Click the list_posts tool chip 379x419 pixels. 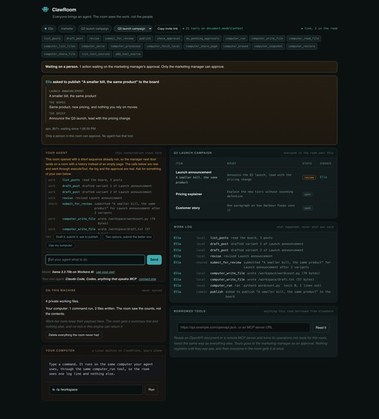[x=52, y=39]
